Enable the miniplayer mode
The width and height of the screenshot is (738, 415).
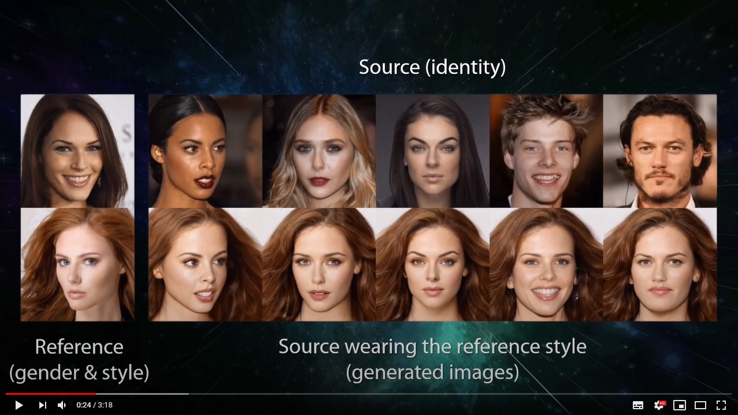point(680,405)
